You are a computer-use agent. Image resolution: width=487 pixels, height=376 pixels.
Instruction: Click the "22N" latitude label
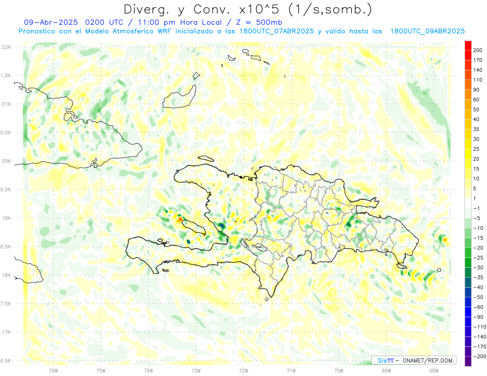coord(6,47)
